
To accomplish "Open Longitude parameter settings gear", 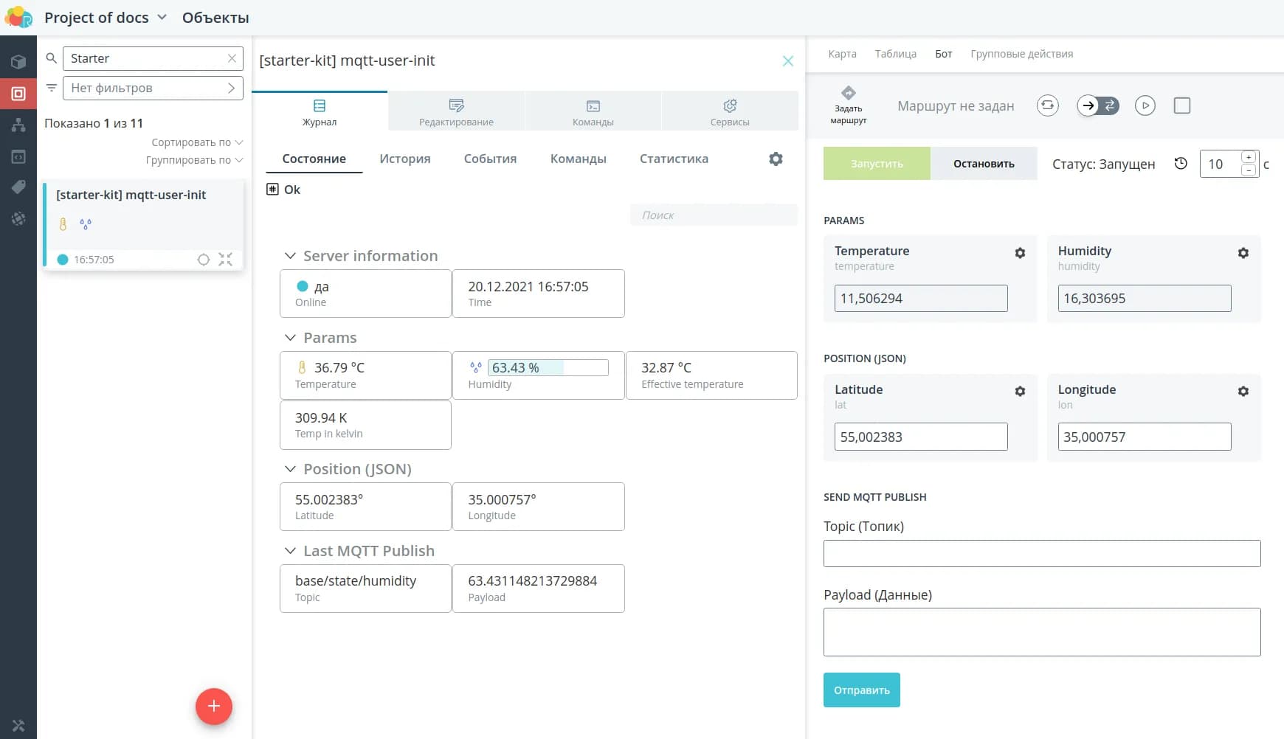I will point(1243,392).
